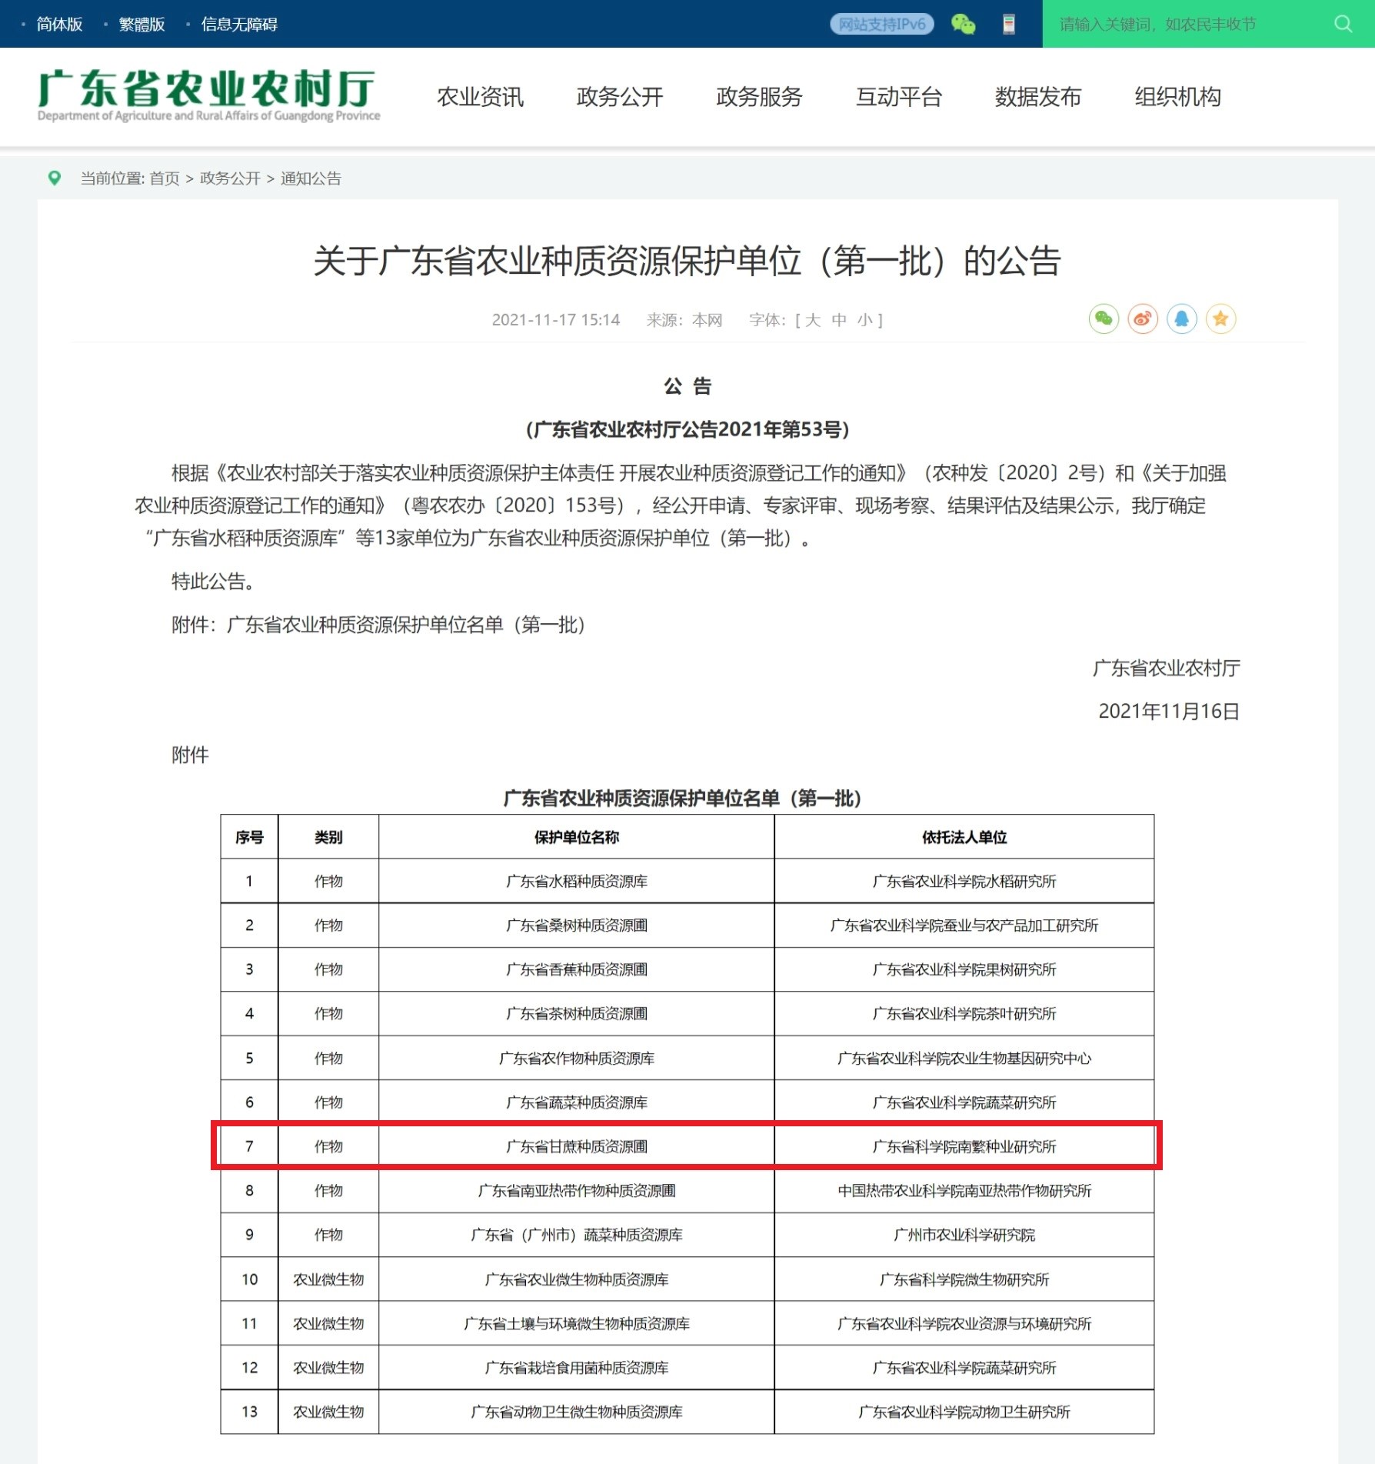Open the 数据发布 menu

click(x=1038, y=96)
